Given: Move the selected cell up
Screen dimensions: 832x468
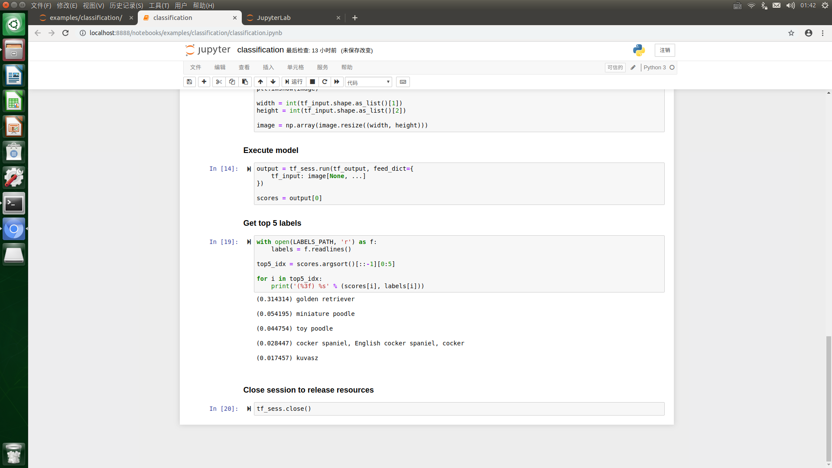Looking at the screenshot, I should coord(260,81).
